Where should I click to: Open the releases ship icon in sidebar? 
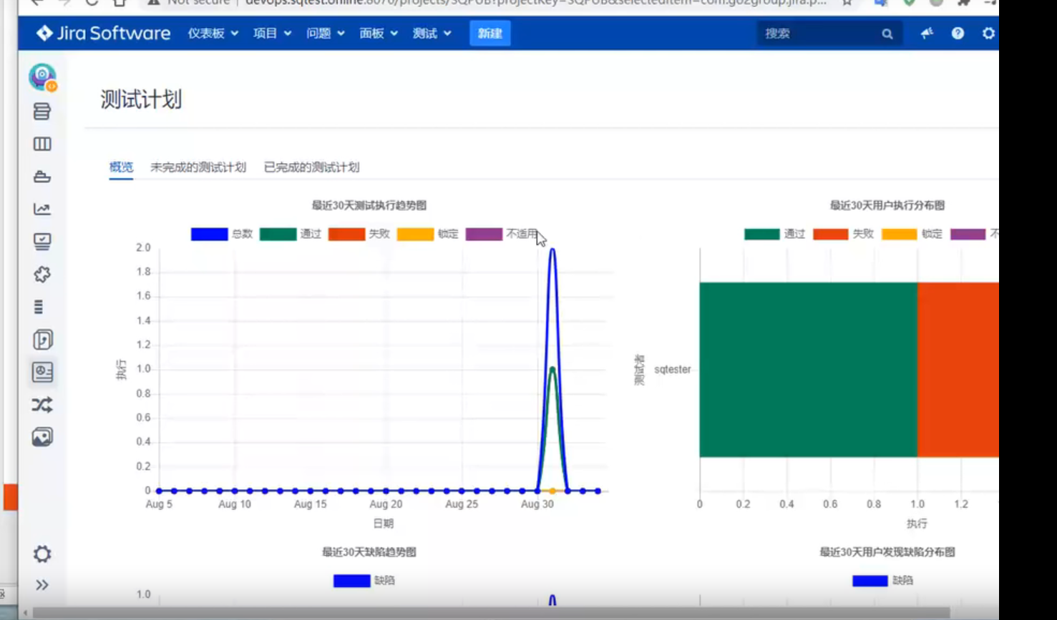tap(42, 177)
